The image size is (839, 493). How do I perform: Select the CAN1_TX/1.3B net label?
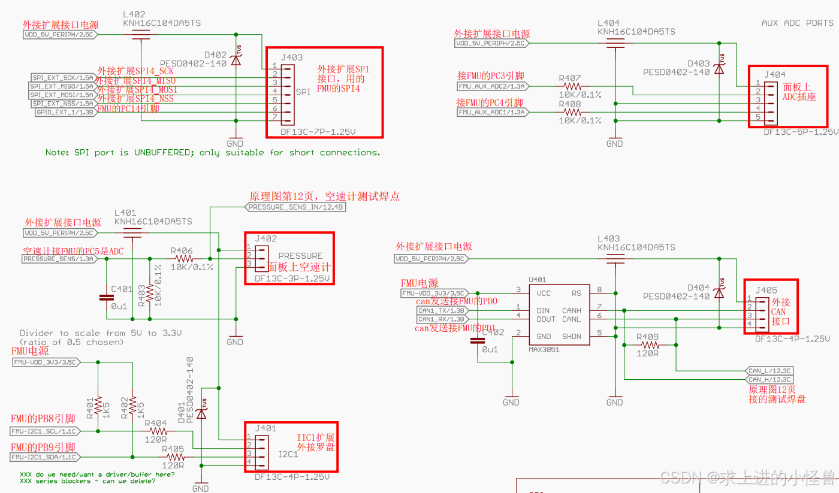tap(443, 310)
